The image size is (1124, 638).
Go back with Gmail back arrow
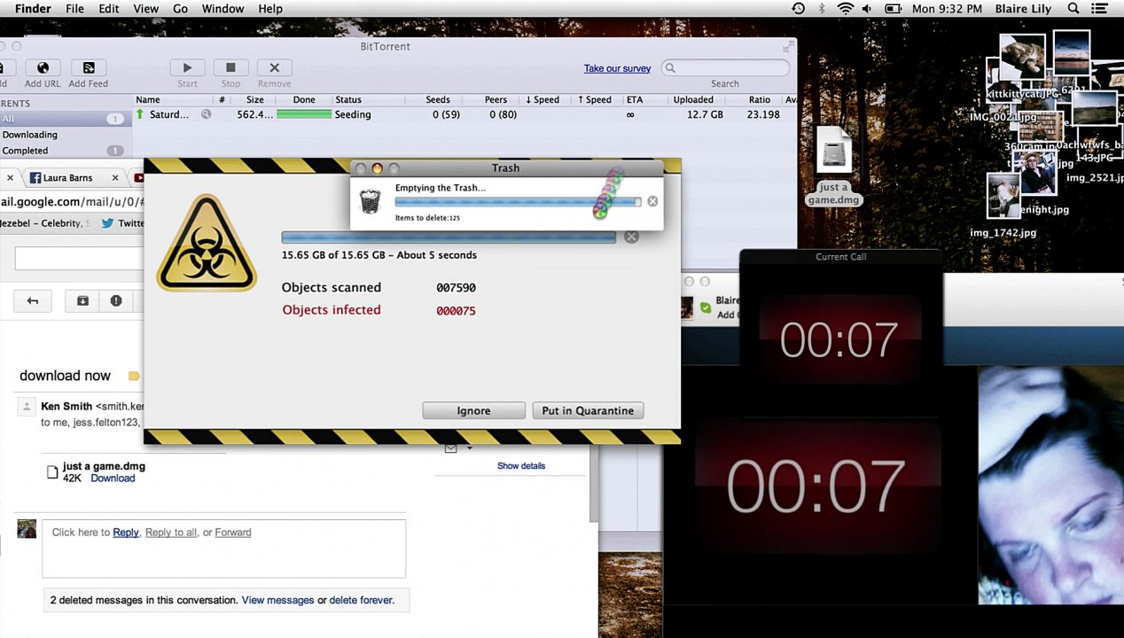(33, 301)
